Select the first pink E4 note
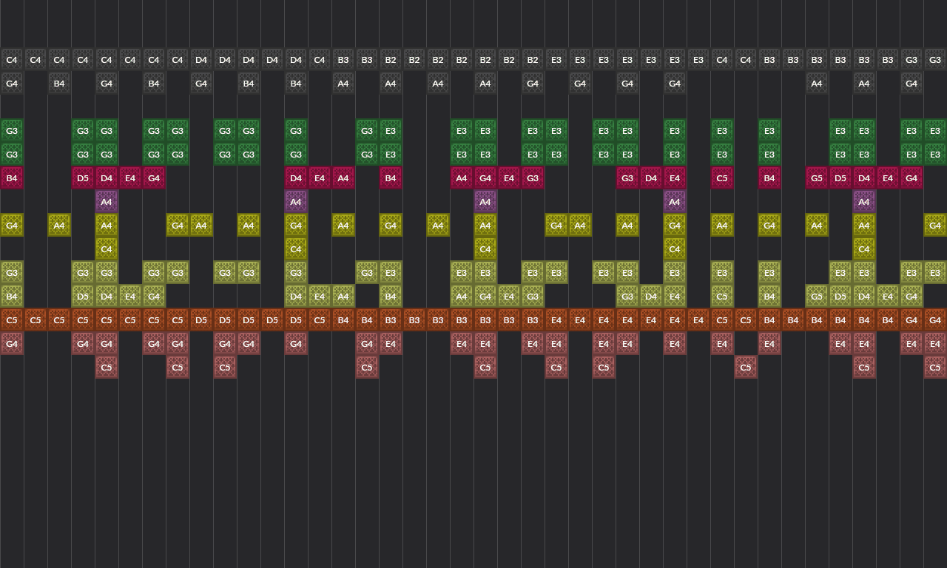This screenshot has width=947, height=568. 391,343
